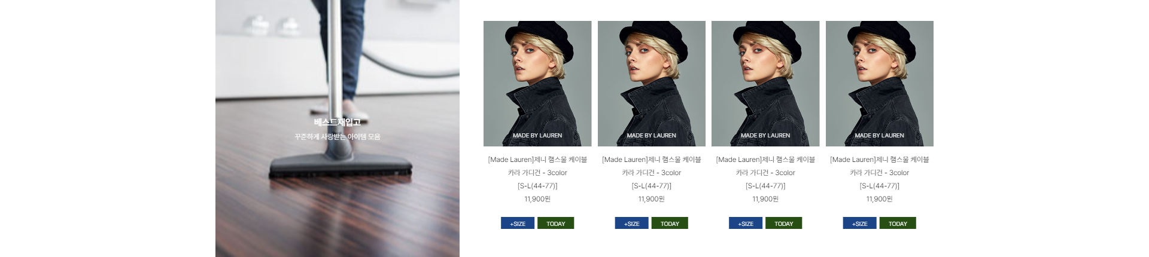Open first Made by Lauren product image

(537, 84)
